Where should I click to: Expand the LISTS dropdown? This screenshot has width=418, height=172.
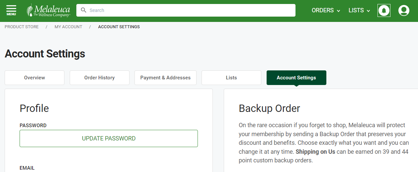(359, 10)
